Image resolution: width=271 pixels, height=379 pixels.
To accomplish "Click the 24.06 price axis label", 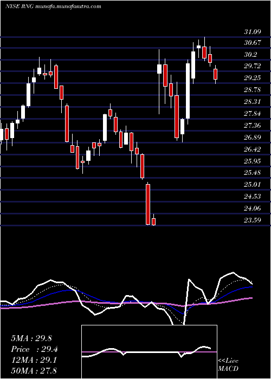I will tap(253, 208).
